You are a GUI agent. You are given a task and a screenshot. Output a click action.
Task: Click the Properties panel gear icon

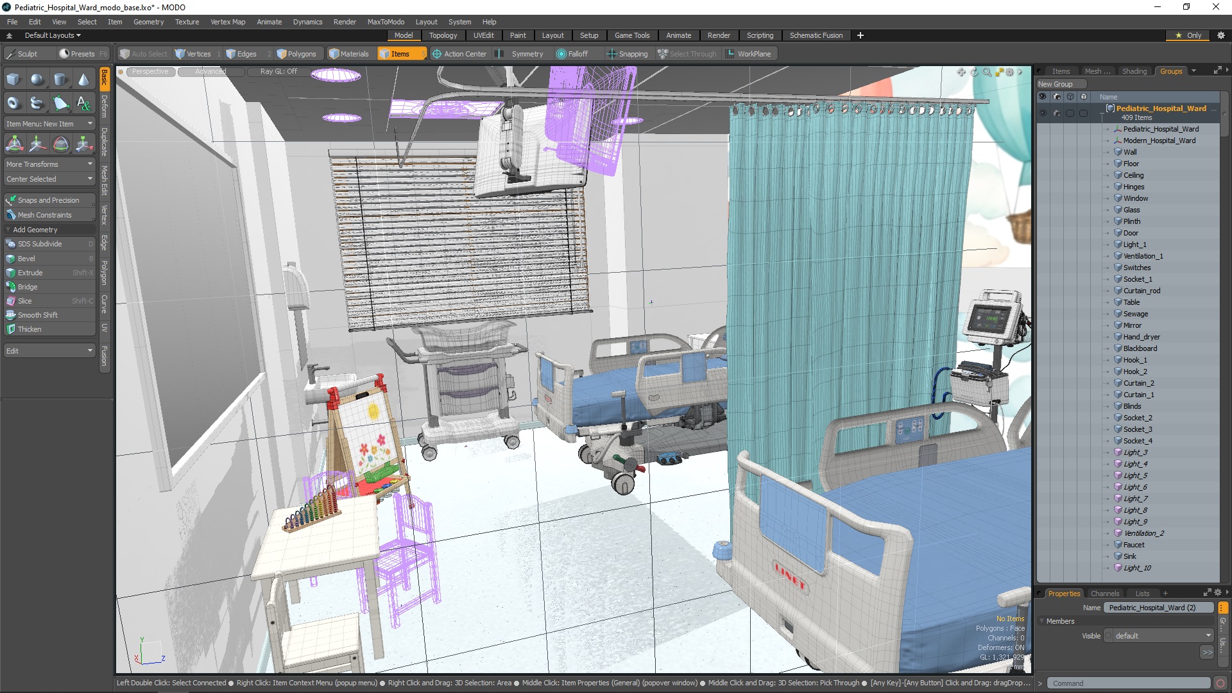(x=1218, y=593)
